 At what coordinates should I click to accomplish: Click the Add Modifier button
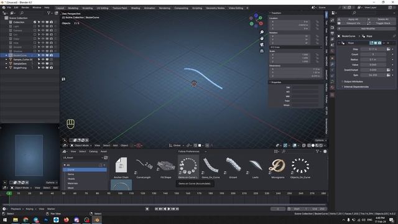pos(366,29)
